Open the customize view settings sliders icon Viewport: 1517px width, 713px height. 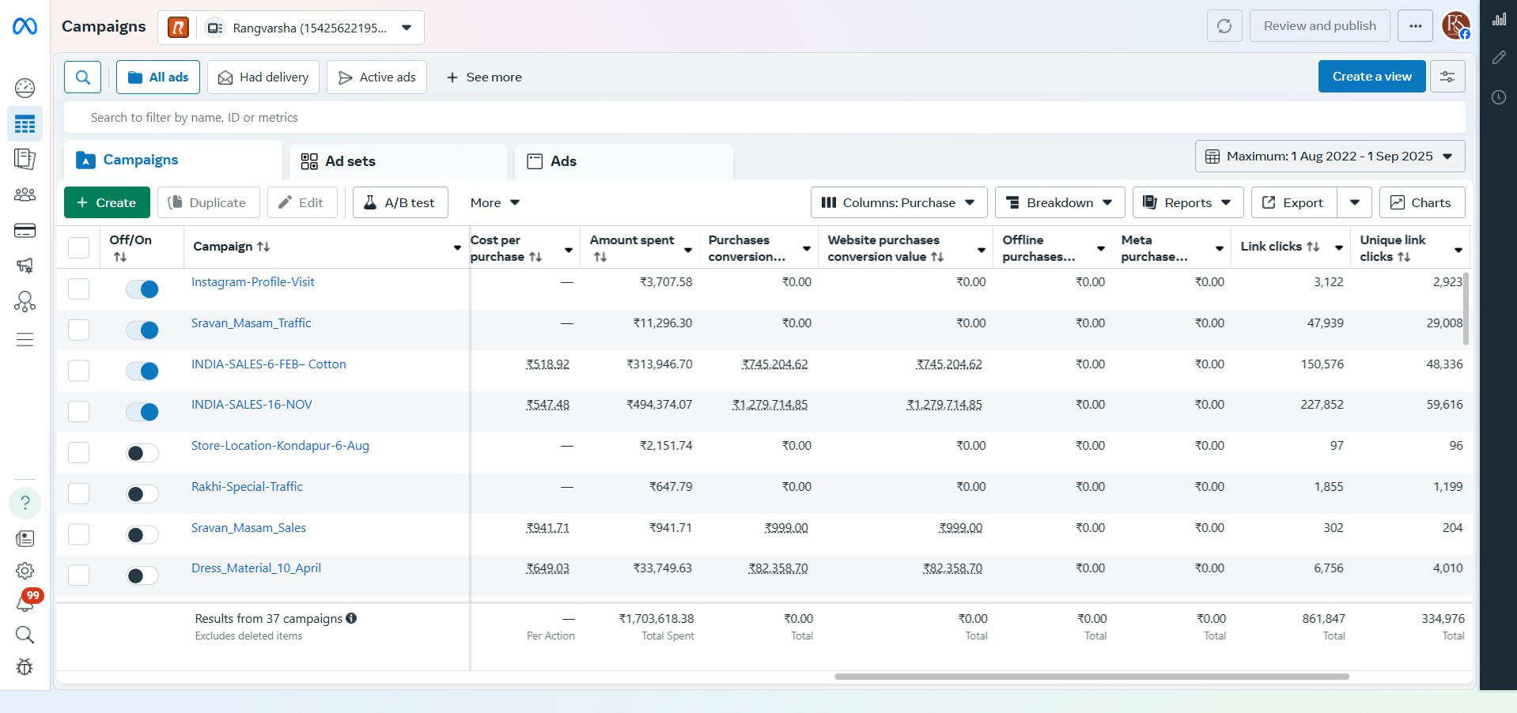(1447, 77)
